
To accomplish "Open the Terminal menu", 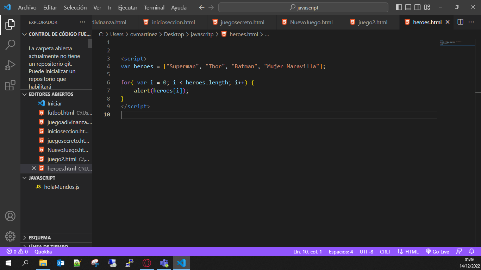I will [154, 7].
